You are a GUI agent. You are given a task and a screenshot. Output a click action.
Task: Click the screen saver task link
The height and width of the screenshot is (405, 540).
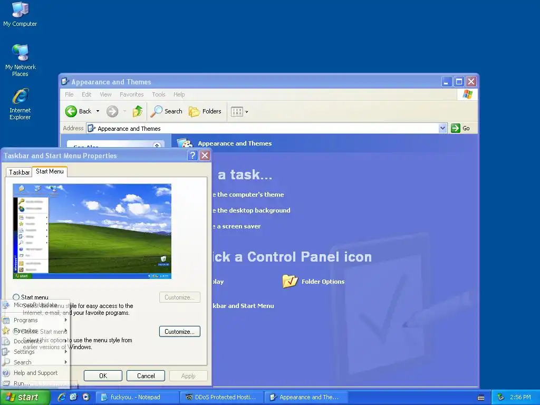point(237,226)
